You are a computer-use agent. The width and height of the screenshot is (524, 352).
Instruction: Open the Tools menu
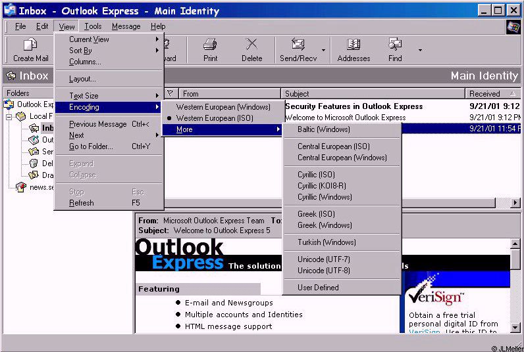pyautogui.click(x=93, y=26)
